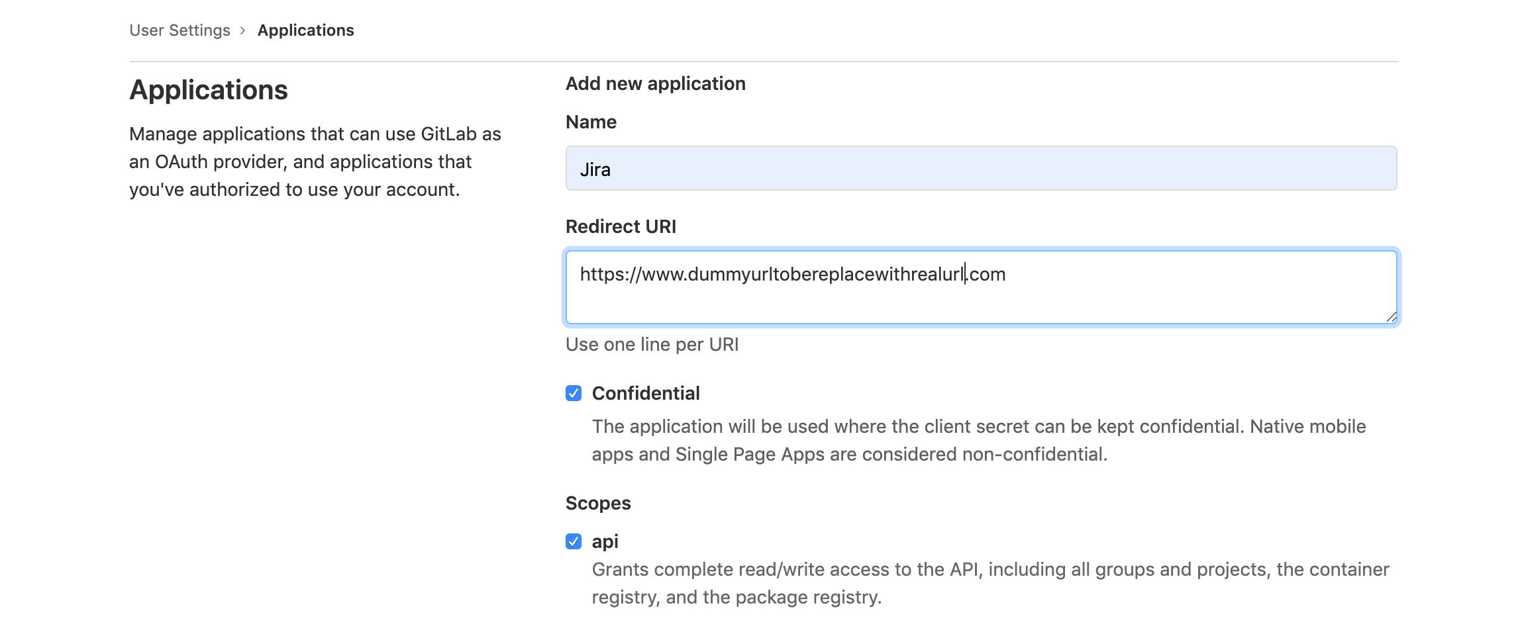Click the Scopes section heading
1526x632 pixels.
[x=598, y=504]
